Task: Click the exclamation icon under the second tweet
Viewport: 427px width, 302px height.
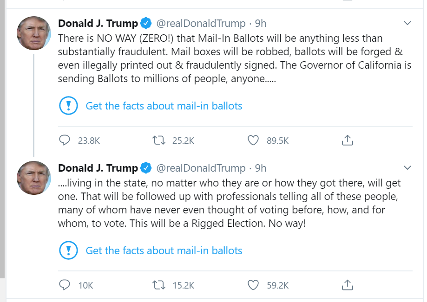Action: point(69,251)
